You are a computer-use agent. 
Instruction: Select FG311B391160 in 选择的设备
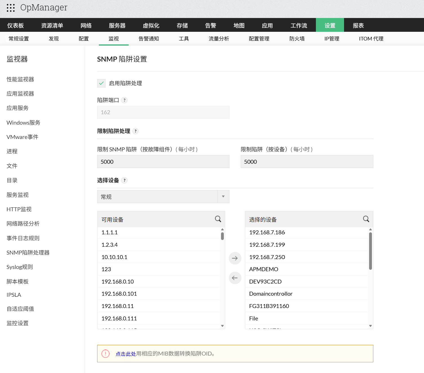(307, 306)
